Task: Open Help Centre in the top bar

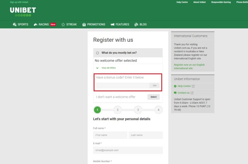Action: pos(182,2)
